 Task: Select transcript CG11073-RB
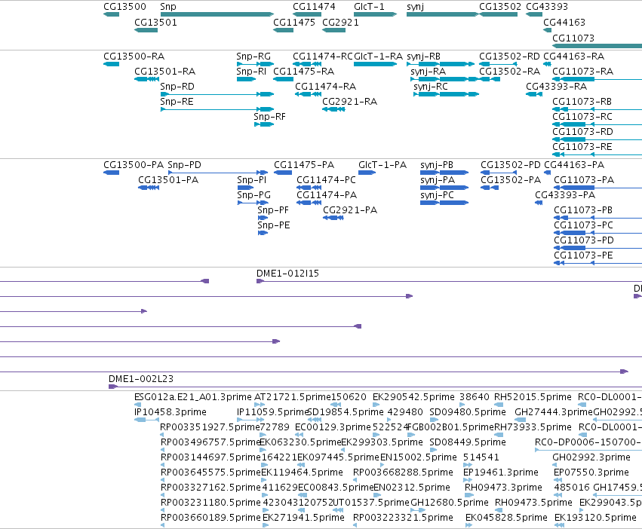pos(597,109)
